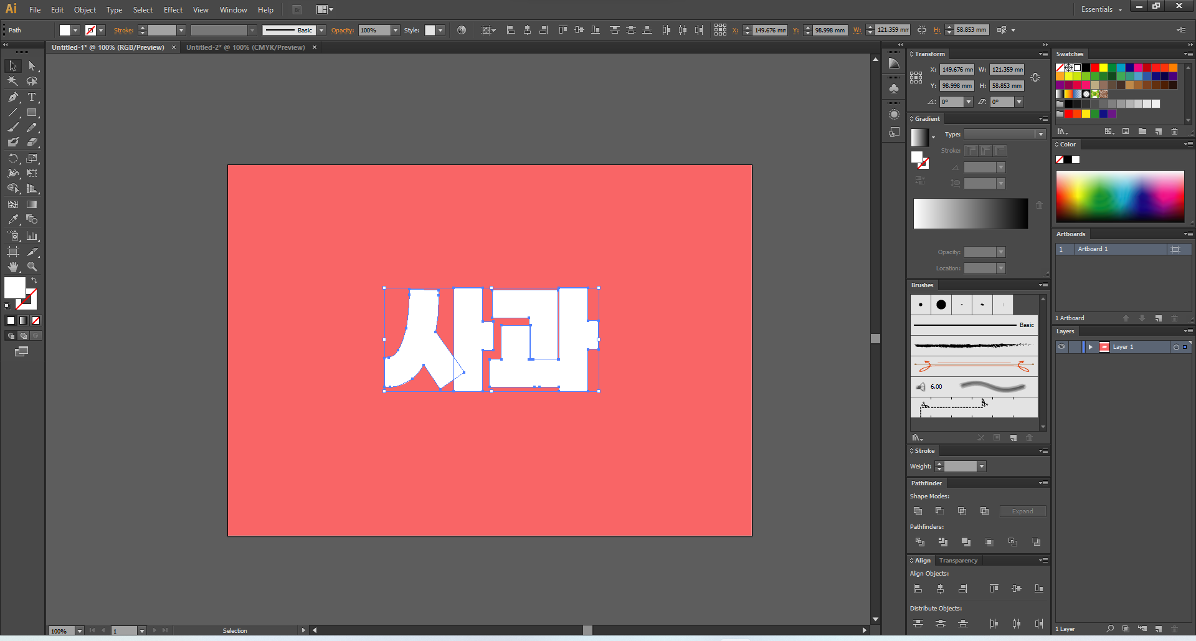Select the Rotate tool
The height and width of the screenshot is (641, 1196).
pyautogui.click(x=13, y=158)
